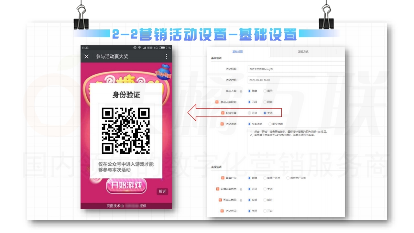The width and height of the screenshot is (414, 233).
Task: Switch to the 派奖方式 tab
Action: point(303,52)
